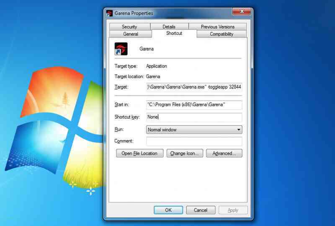Click the Cancel button
The width and height of the screenshot is (335, 226).
pos(201,210)
